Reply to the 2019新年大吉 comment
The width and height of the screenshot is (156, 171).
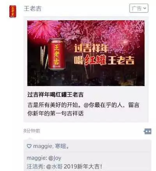[x=64, y=167]
